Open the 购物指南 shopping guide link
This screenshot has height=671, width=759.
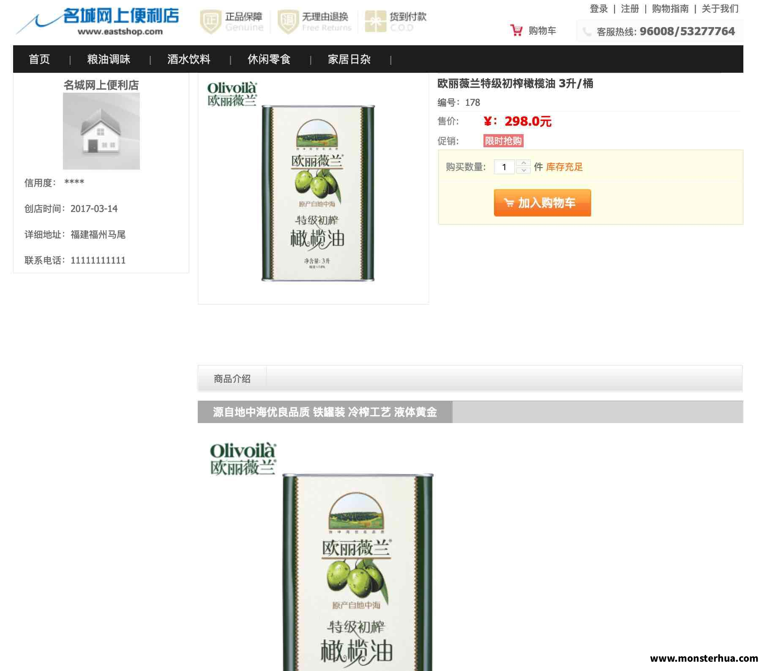(x=670, y=8)
